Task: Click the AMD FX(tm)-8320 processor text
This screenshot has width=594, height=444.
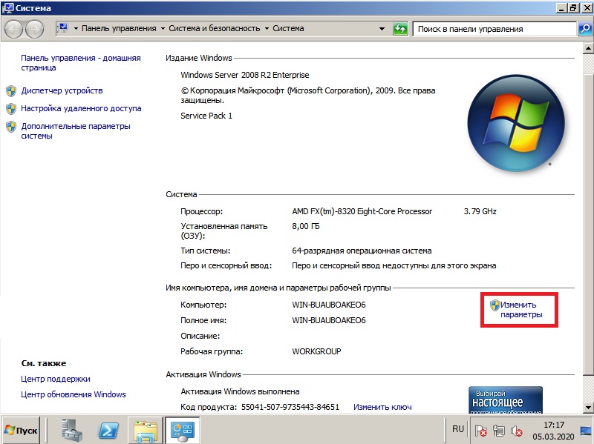Action: click(362, 211)
